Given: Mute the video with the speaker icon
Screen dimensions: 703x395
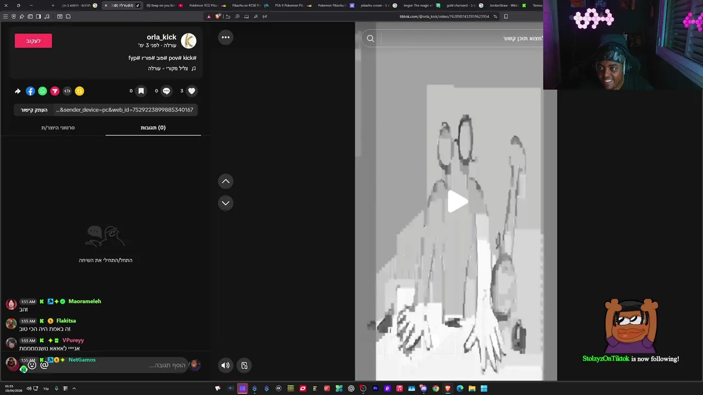Looking at the screenshot, I should click(x=225, y=365).
